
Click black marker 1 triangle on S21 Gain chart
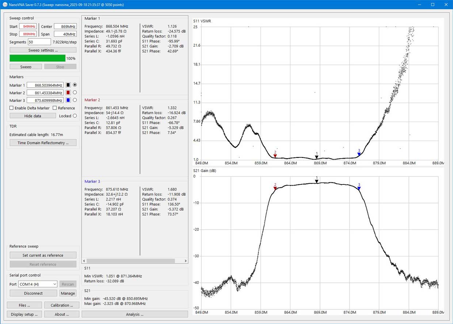coord(317,181)
